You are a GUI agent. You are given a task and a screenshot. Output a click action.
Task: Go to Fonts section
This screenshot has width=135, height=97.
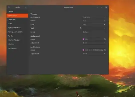(x=17, y=24)
